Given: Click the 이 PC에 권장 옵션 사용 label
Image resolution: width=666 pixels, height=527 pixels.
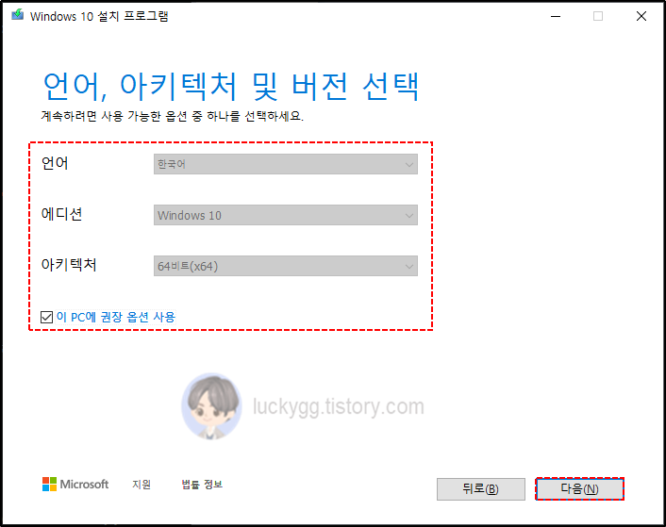Looking at the screenshot, I should tap(115, 317).
